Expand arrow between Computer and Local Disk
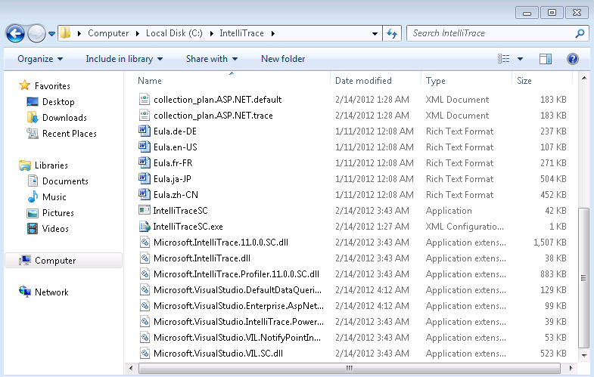 138,33
